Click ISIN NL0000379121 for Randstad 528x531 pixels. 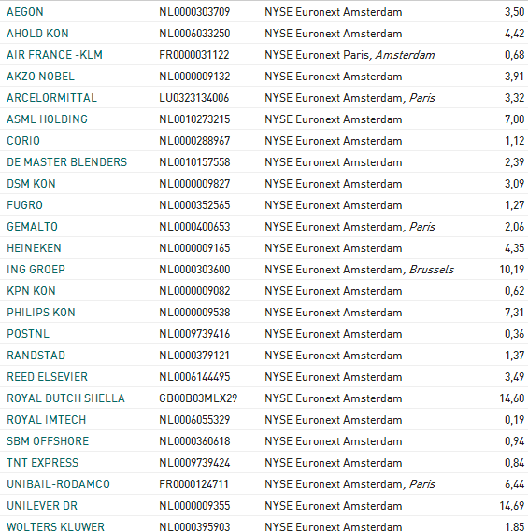tap(194, 356)
